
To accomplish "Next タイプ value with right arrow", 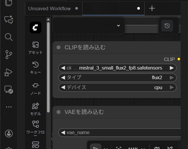I will pos(172,78).
